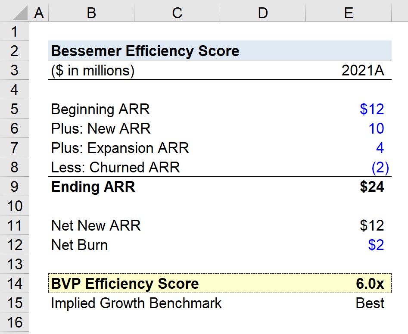The image size is (408, 334).
Task: Select row 13 header
Action: pyautogui.click(x=14, y=264)
